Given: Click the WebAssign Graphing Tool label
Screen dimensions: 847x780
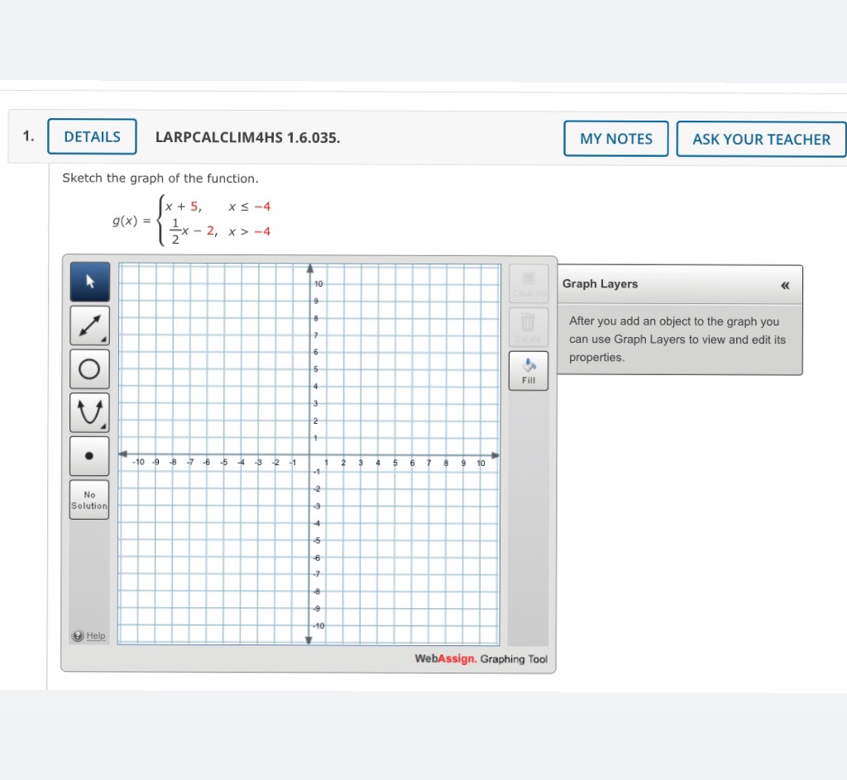Looking at the screenshot, I should pos(481,659).
